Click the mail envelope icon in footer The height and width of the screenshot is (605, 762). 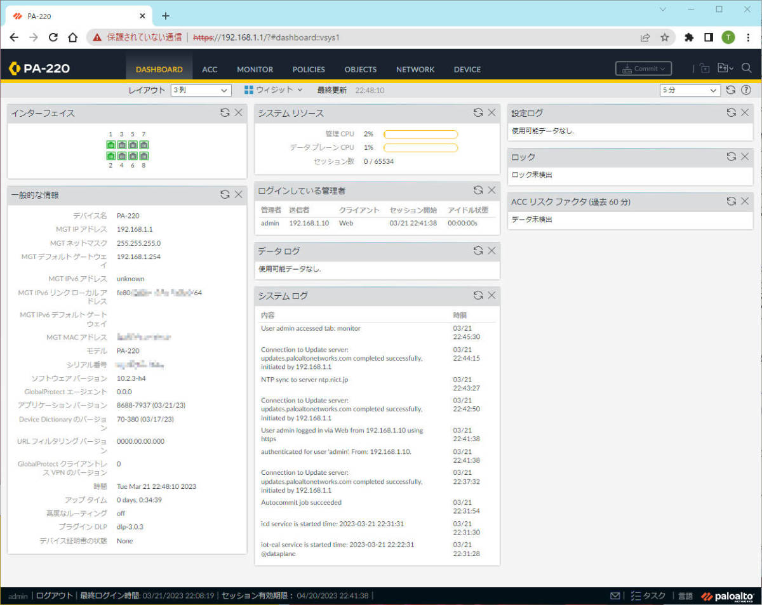click(x=615, y=595)
